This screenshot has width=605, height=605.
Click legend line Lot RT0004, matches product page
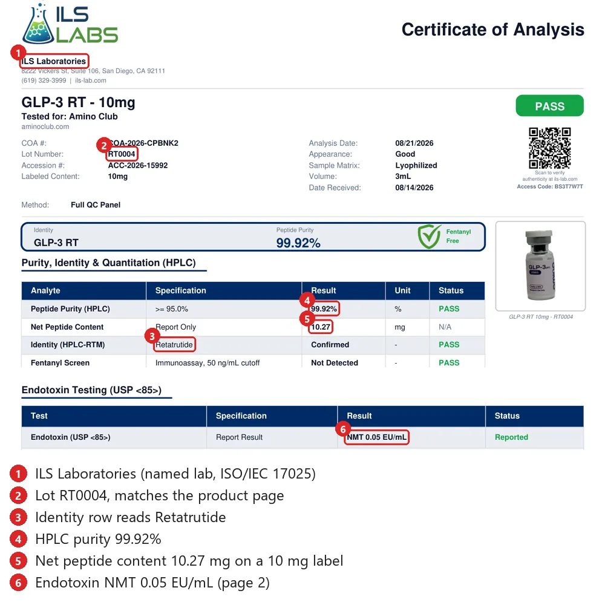pos(159,496)
